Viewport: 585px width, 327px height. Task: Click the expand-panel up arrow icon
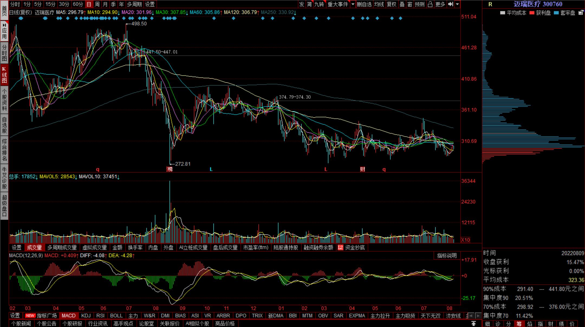pyautogui.click(x=473, y=323)
